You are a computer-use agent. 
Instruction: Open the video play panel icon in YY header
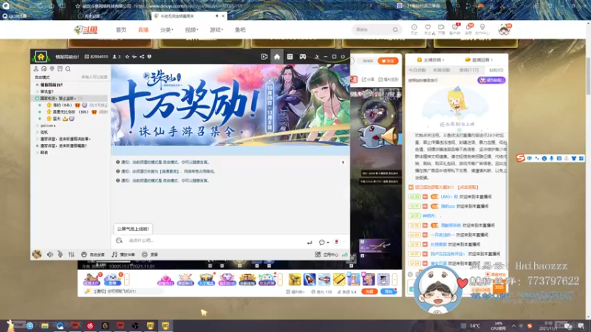pos(264,57)
